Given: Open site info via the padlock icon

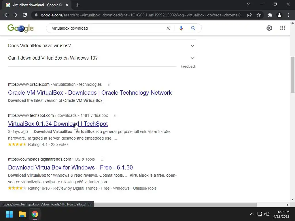Looking at the screenshot, I should [36, 15].
